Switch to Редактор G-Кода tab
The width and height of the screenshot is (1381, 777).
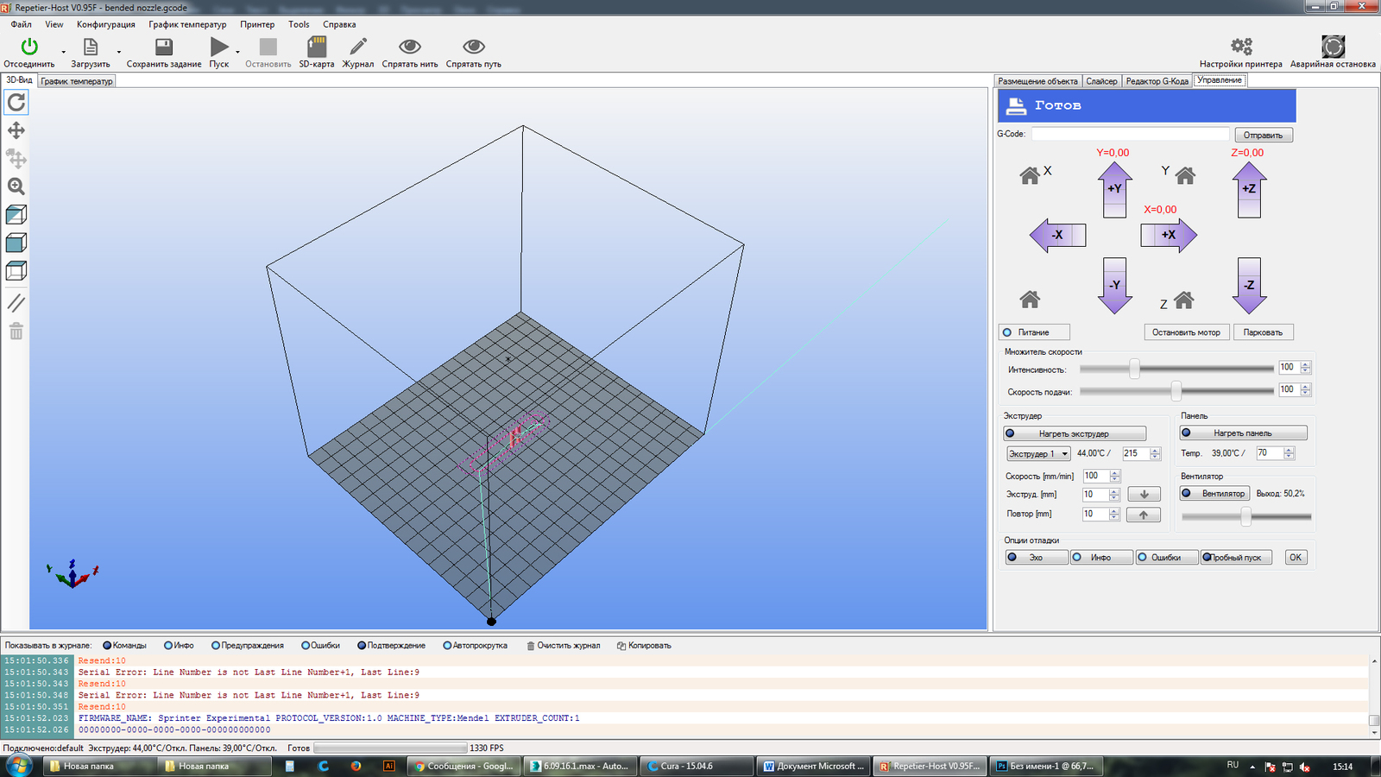coord(1157,81)
